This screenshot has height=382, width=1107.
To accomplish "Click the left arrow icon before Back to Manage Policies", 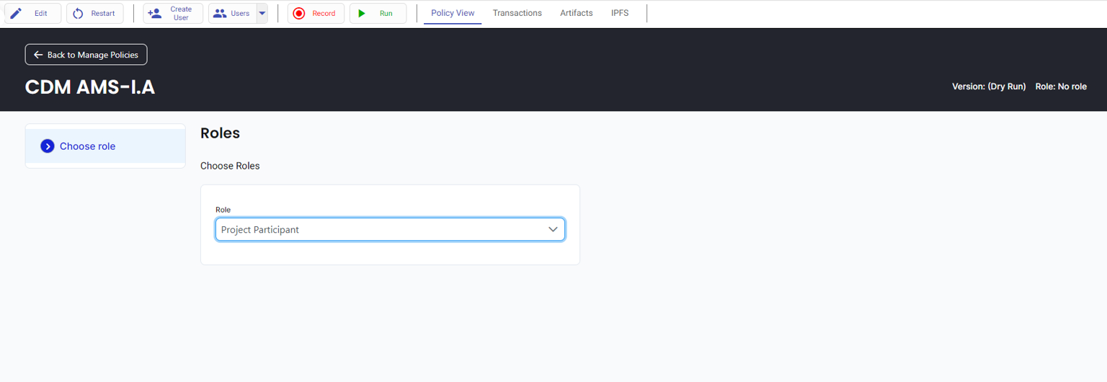I will [x=38, y=55].
